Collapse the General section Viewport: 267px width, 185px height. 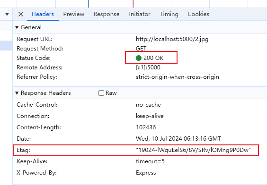point(17,27)
